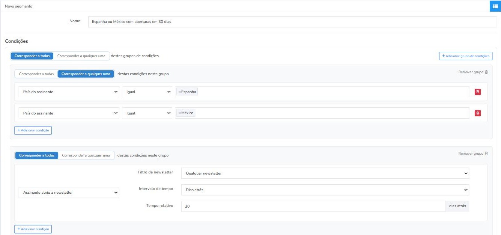Viewport: 501px width, 235px height.
Task: Choose 'Corresponder a qualquer uma' in country group
Action: (x=86, y=74)
